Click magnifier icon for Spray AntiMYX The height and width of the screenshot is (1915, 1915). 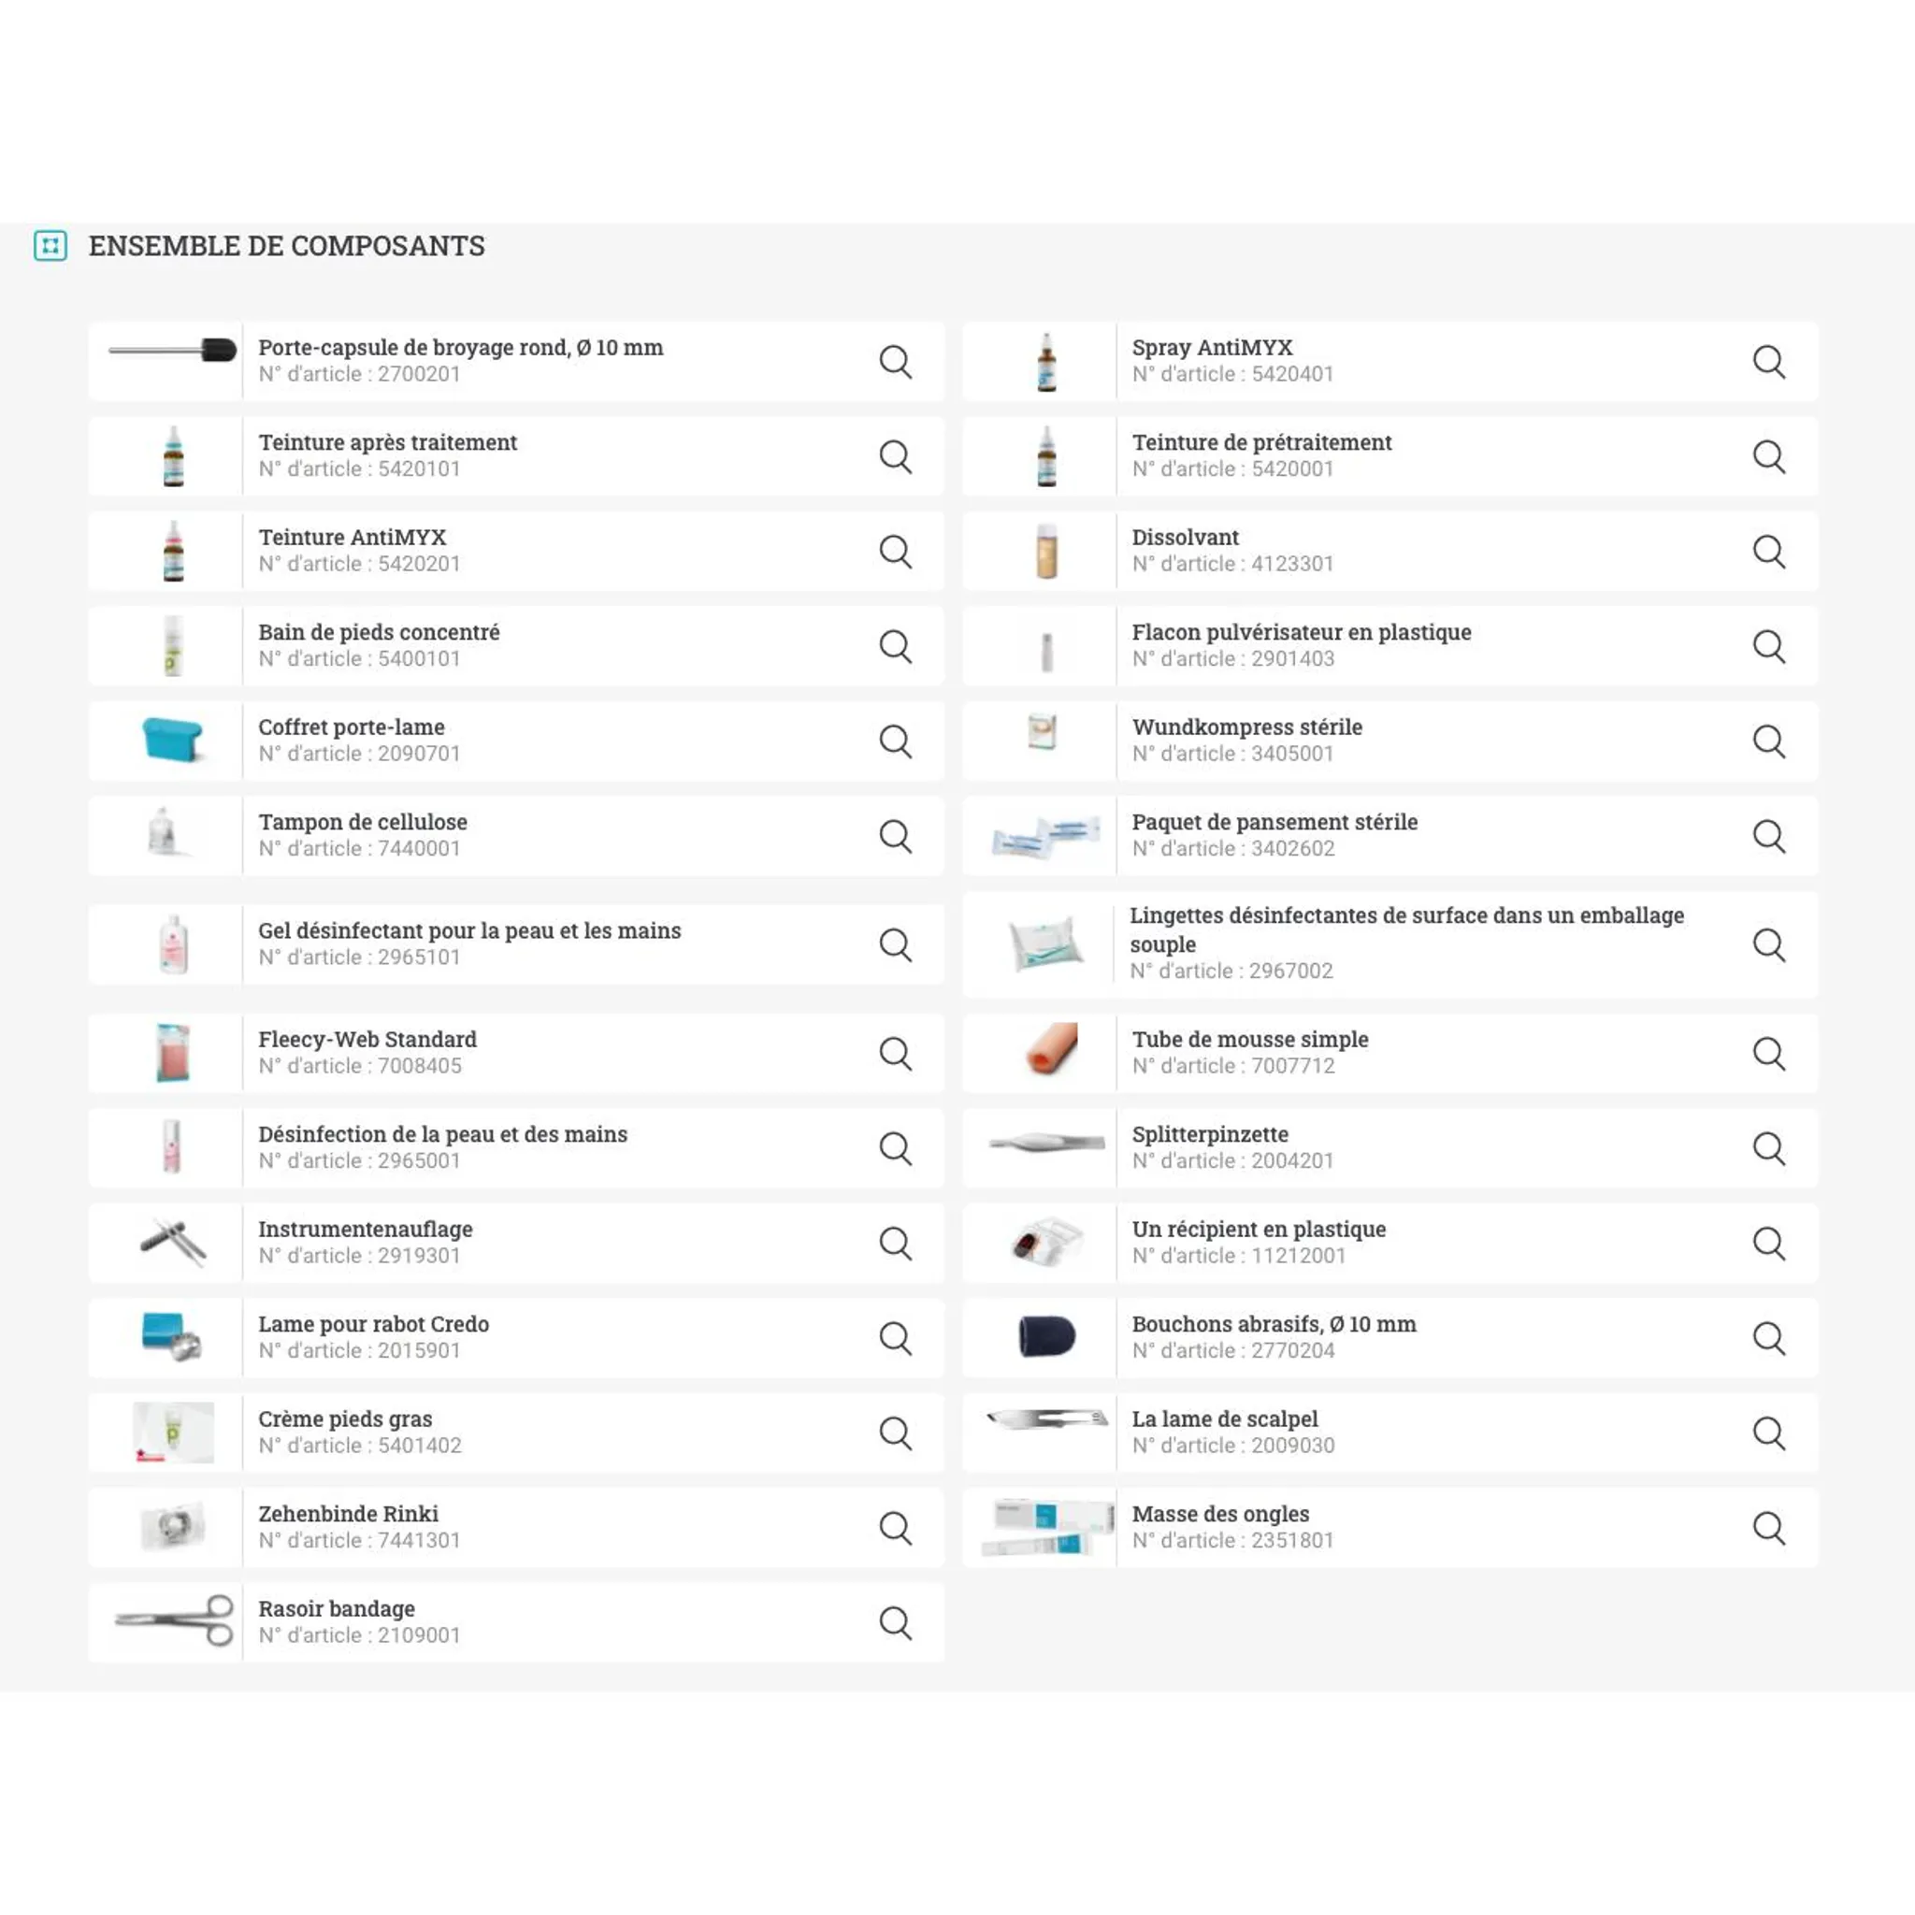(1768, 362)
